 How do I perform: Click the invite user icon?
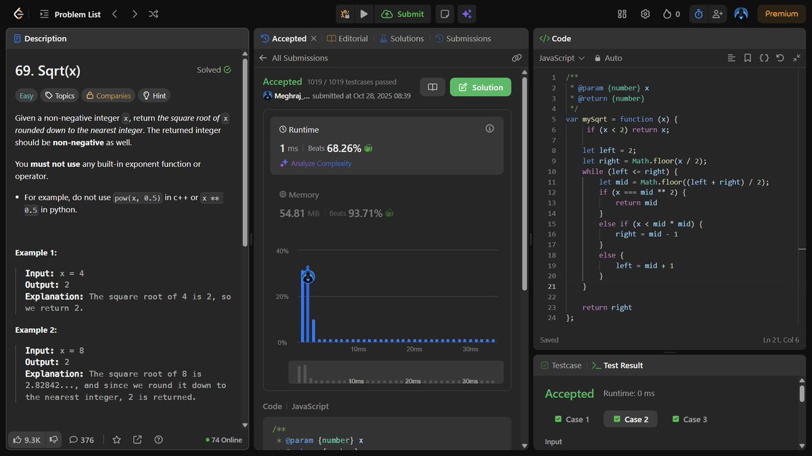pos(717,14)
